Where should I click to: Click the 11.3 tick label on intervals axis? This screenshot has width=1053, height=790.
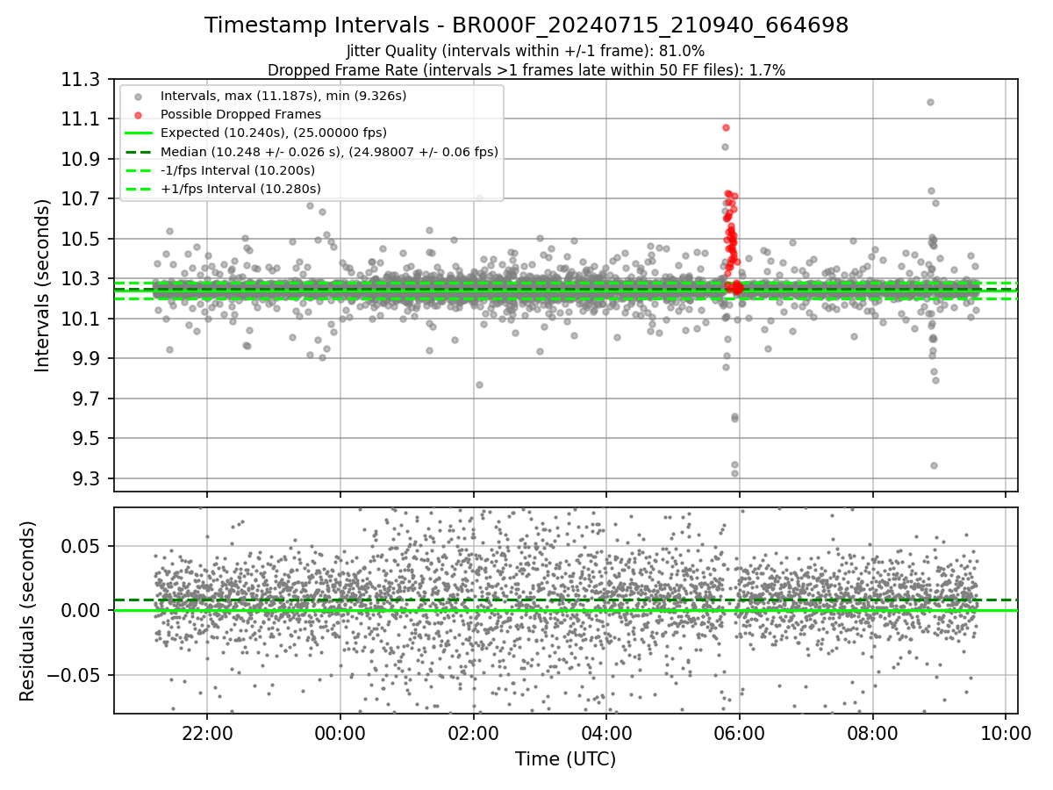pyautogui.click(x=81, y=79)
